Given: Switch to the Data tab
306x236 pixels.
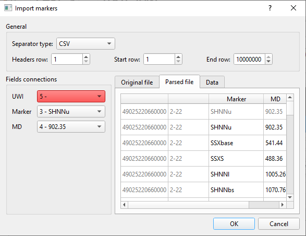Looking at the screenshot, I should [x=212, y=82].
